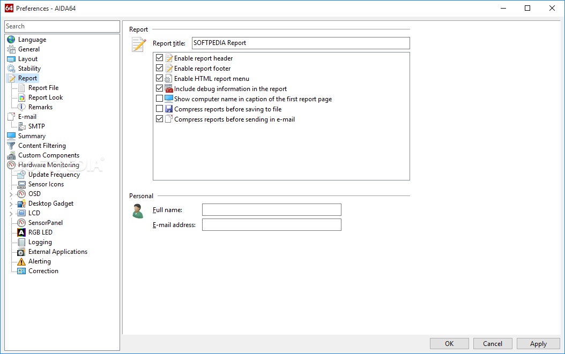
Task: Click the E-mail address input field
Action: pos(271,225)
